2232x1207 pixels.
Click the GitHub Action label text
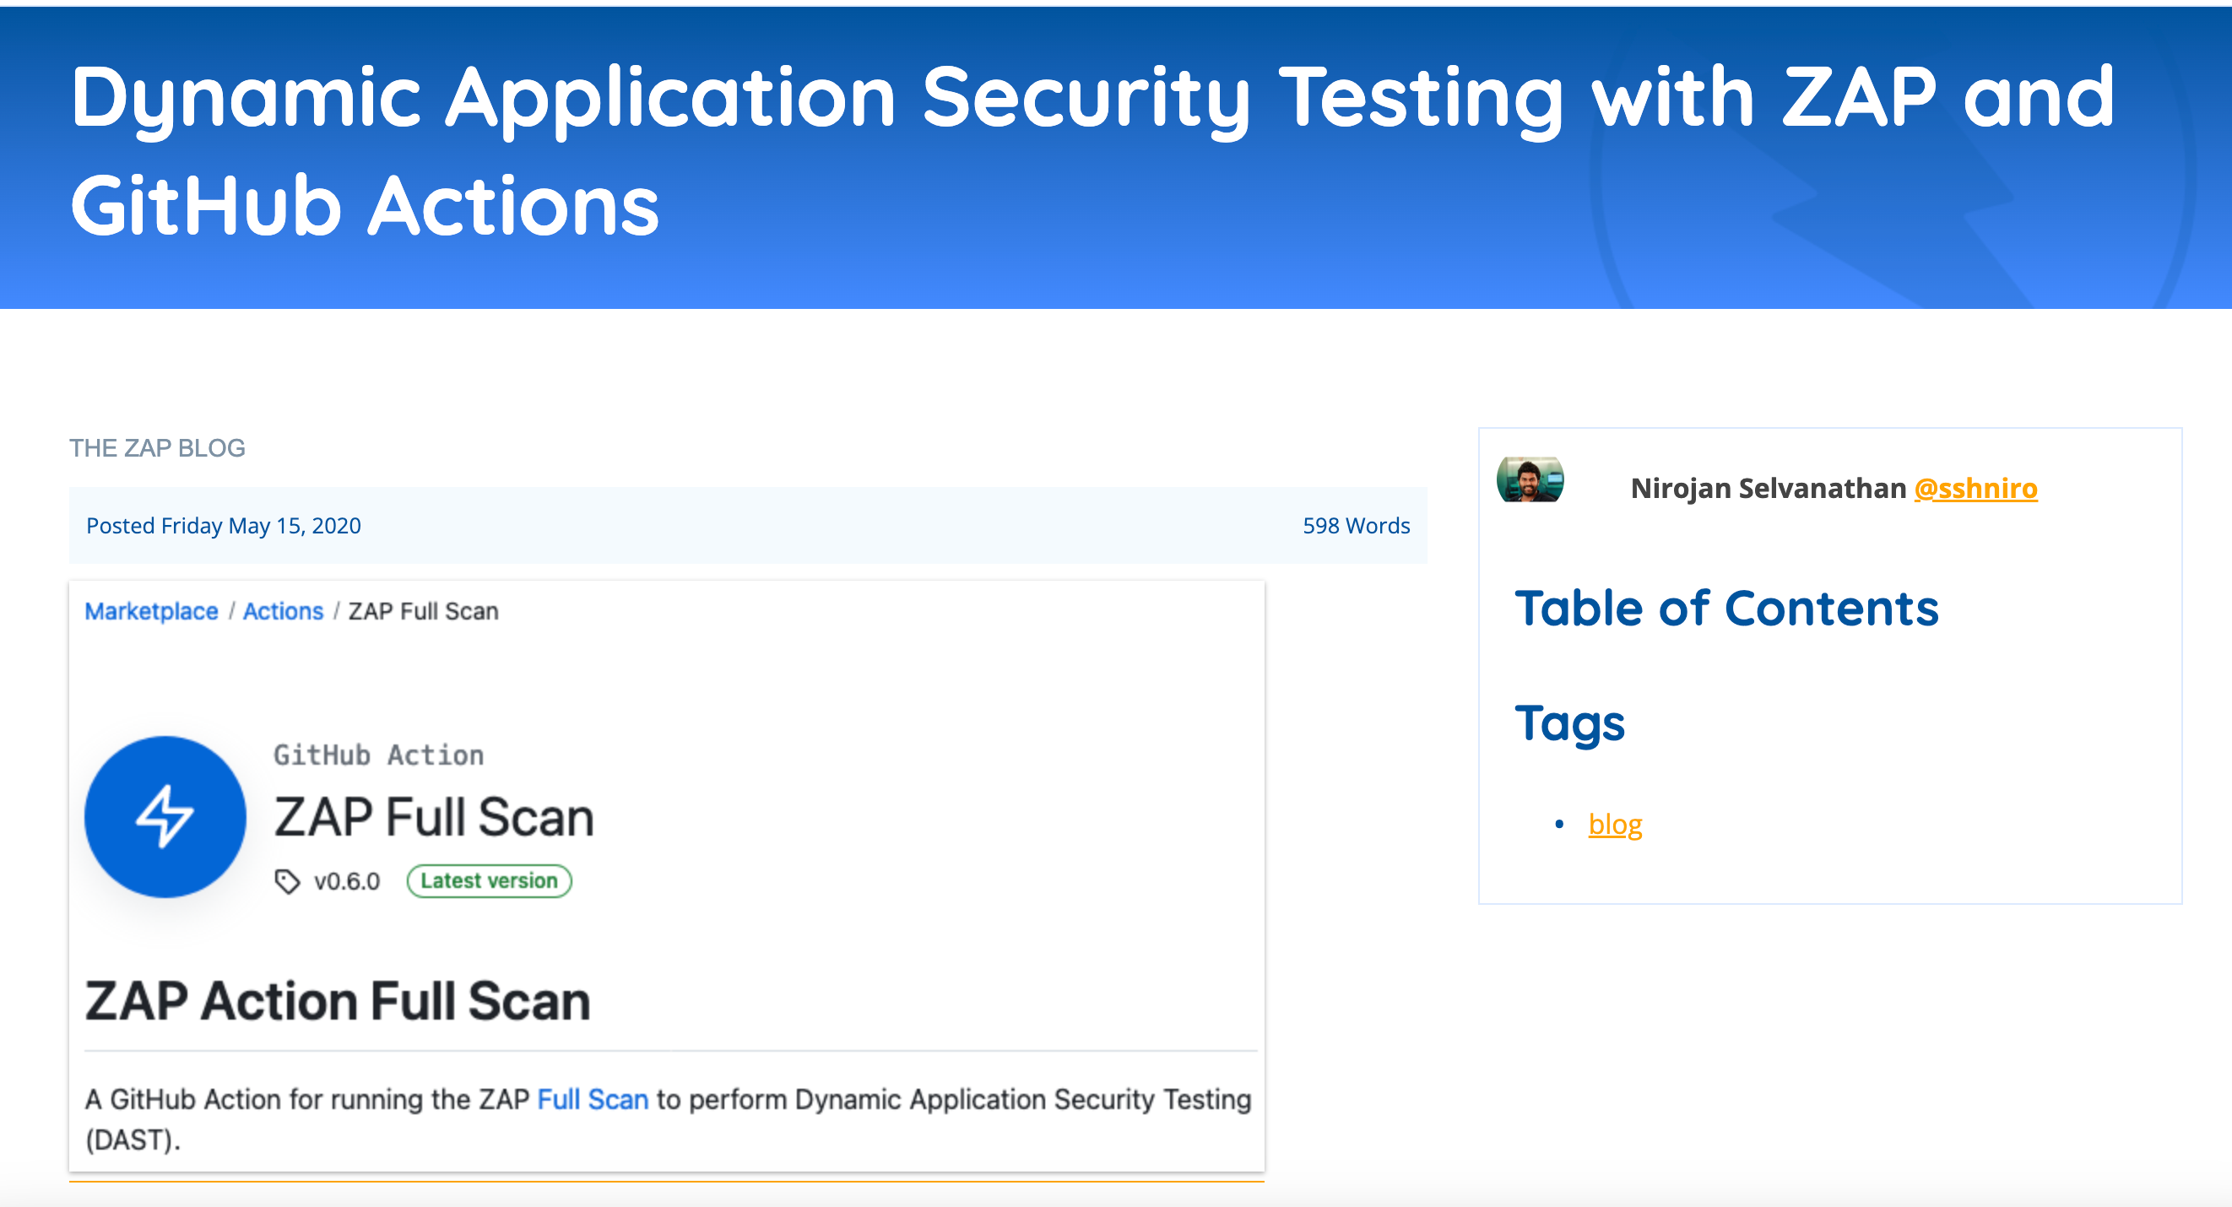click(379, 755)
